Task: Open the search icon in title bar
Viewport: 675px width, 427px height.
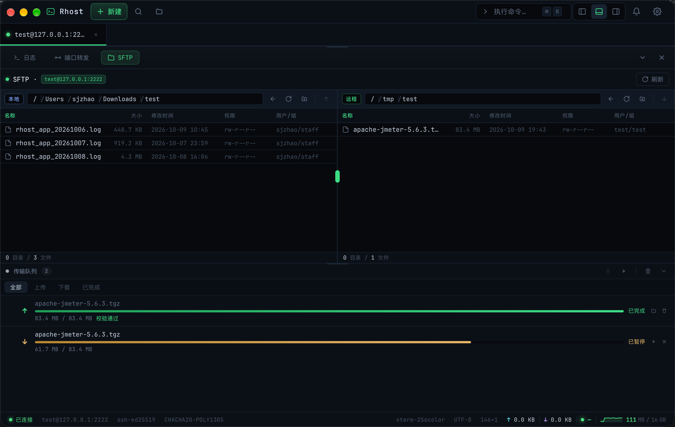Action: pyautogui.click(x=138, y=12)
